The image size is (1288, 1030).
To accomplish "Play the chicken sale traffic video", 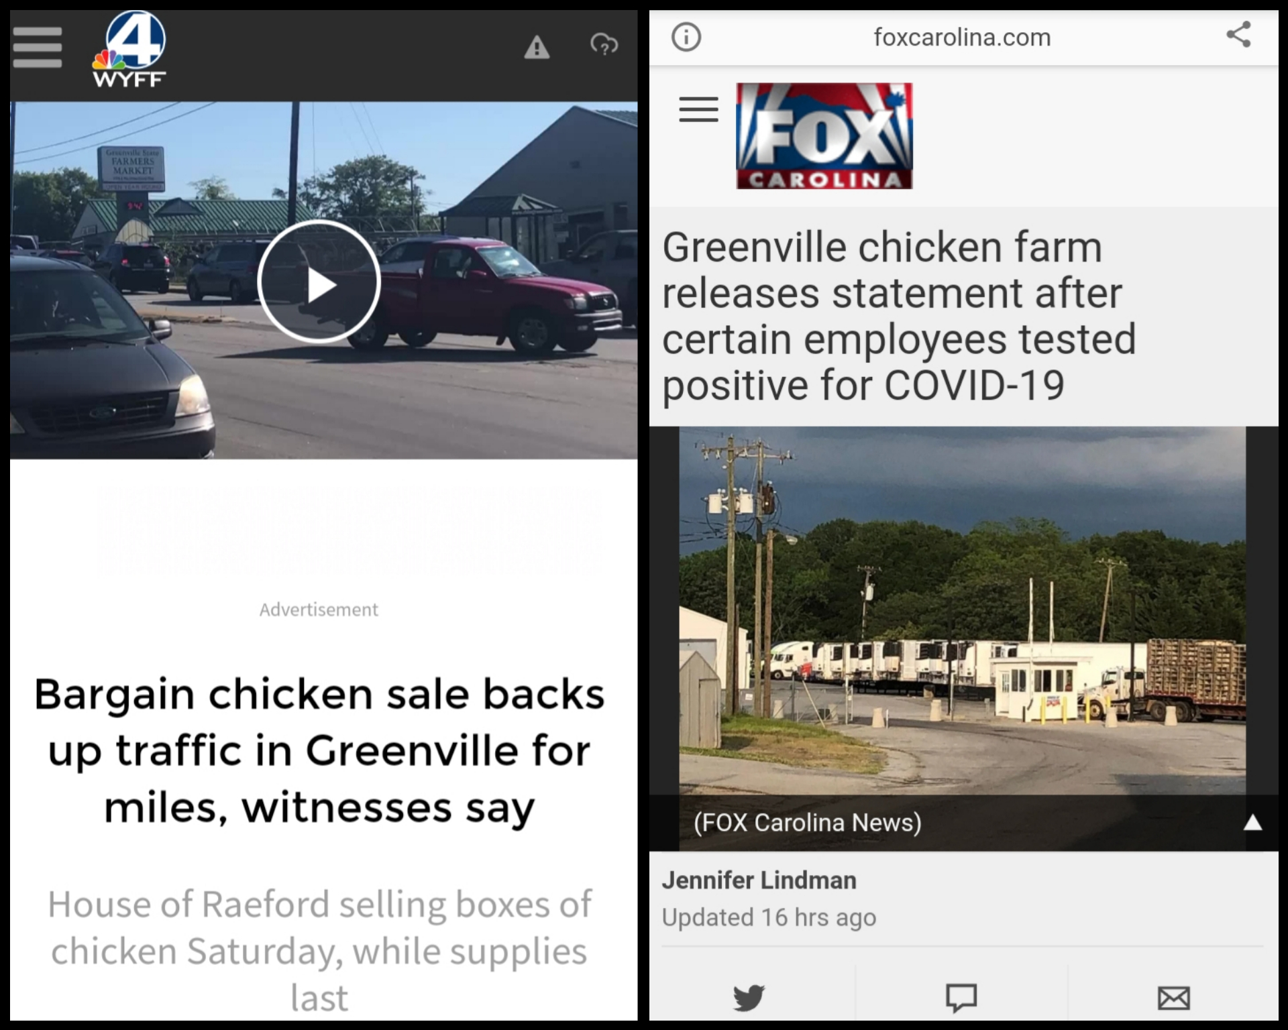I will pos(319,282).
